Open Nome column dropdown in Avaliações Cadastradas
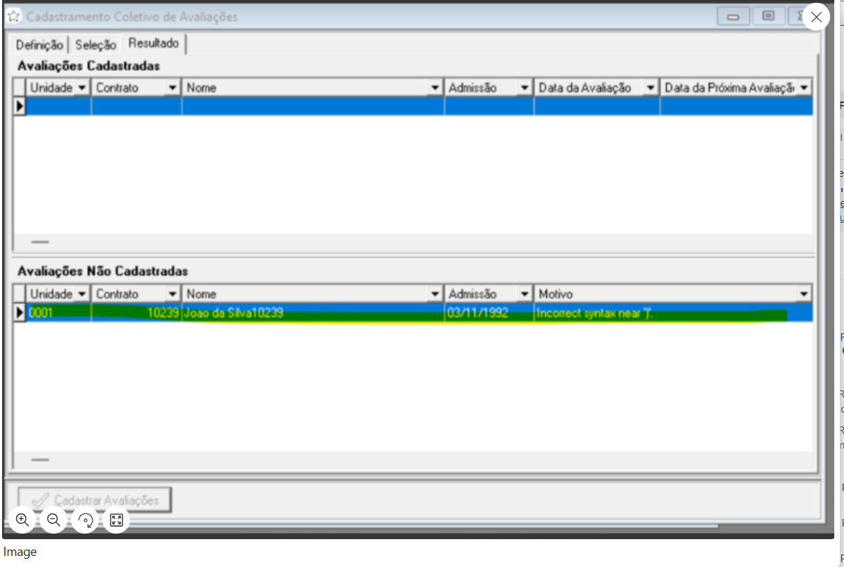 coord(436,88)
